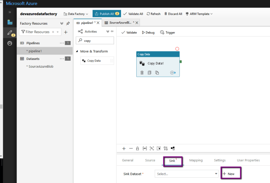The height and width of the screenshot is (183, 270).
Task: Pin the Factory Resources panel
Action: click(68, 24)
